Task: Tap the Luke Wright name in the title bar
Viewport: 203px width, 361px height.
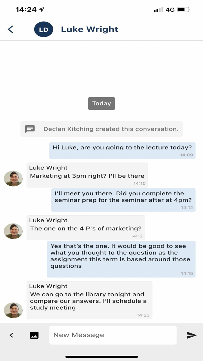Action: (x=89, y=29)
